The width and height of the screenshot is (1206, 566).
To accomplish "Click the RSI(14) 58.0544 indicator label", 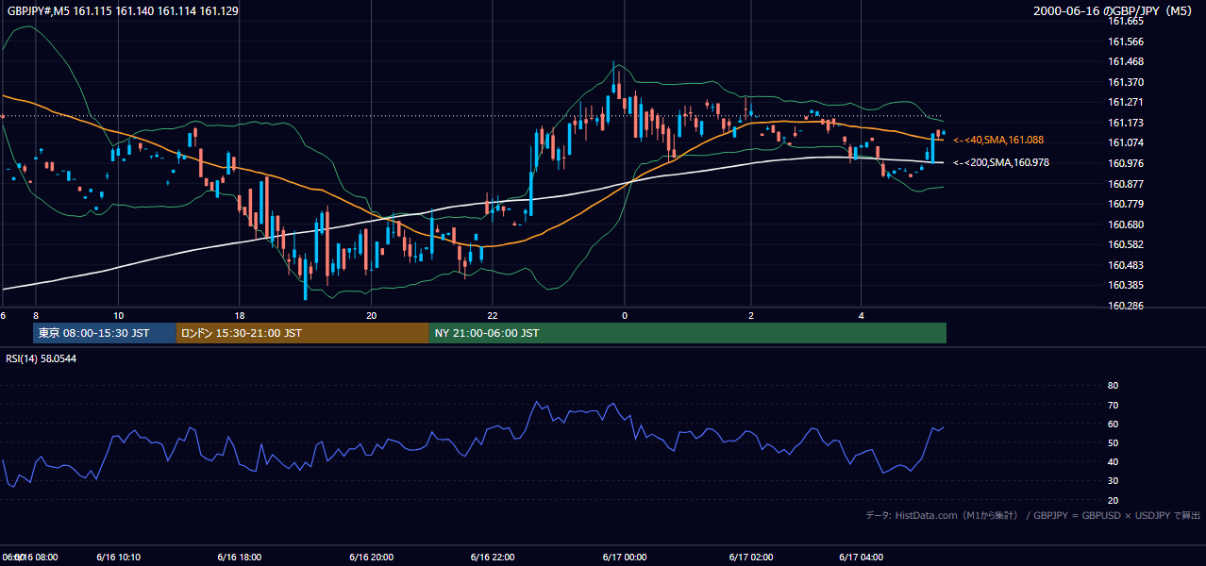I will 42,358.
